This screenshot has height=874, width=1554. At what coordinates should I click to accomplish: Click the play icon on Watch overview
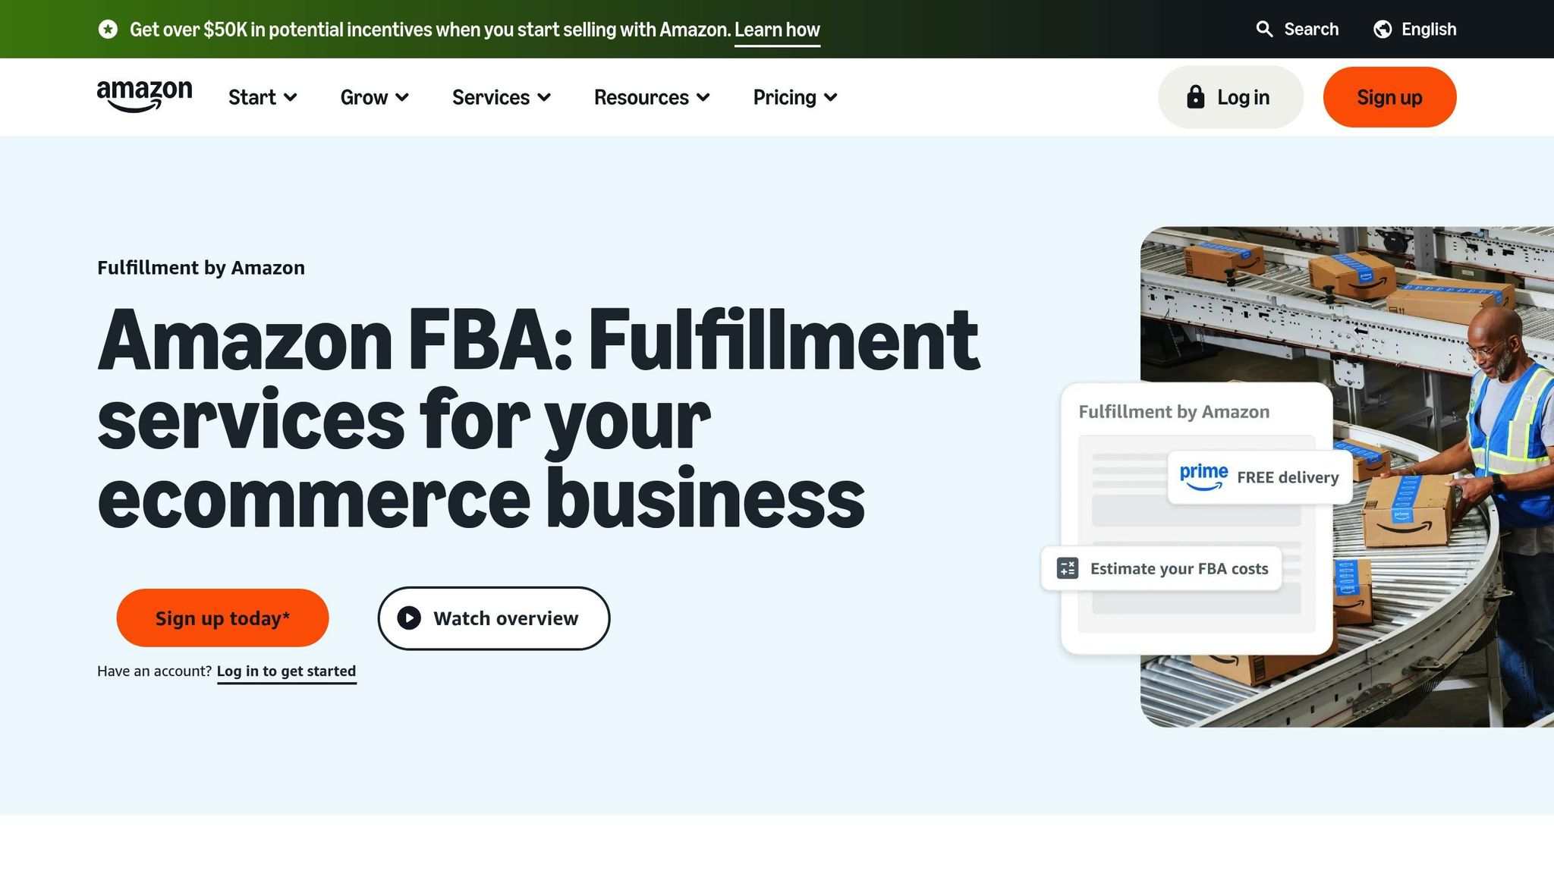[x=409, y=618]
